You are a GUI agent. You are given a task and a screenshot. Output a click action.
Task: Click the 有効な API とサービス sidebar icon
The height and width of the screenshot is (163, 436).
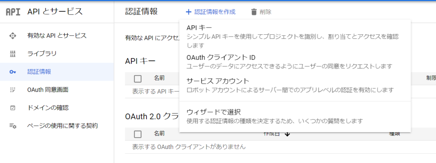tap(12, 36)
